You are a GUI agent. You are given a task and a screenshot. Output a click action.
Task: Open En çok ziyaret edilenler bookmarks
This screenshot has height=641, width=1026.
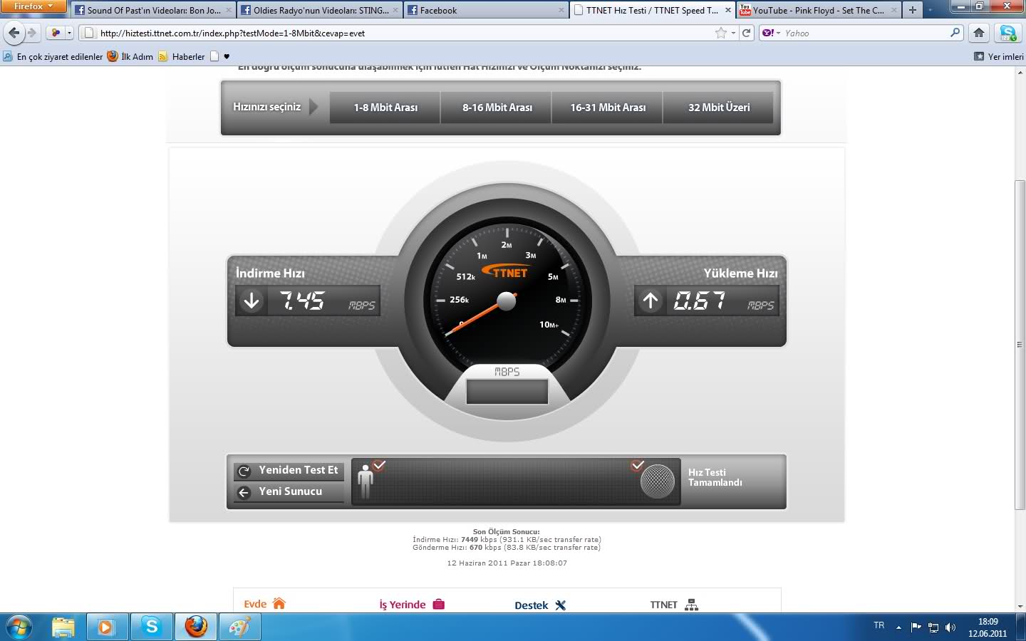click(x=53, y=56)
